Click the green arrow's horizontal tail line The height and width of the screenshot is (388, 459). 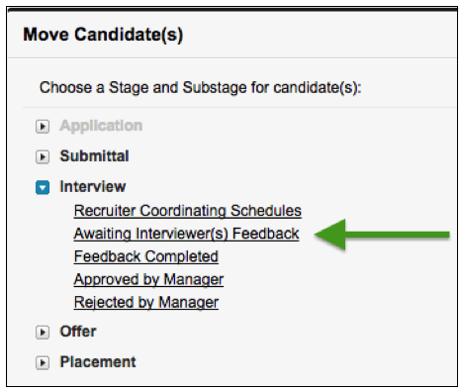click(x=398, y=235)
